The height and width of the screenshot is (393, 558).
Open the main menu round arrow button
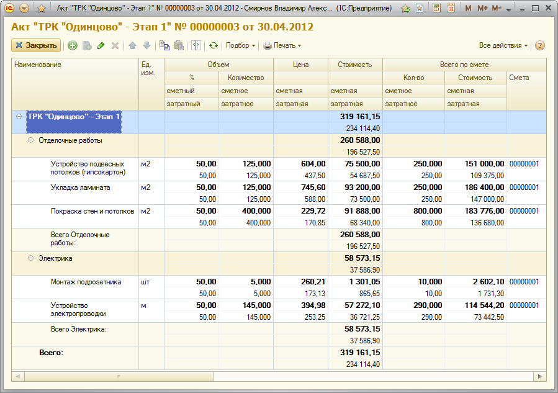[x=24, y=8]
